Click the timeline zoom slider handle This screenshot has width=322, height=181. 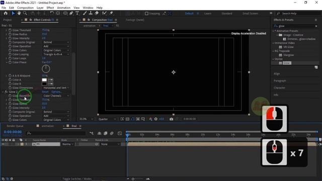(133, 179)
